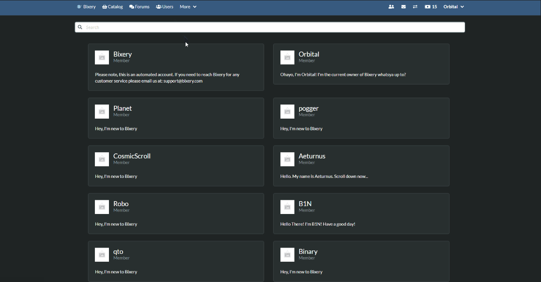Image resolution: width=541 pixels, height=282 pixels.
Task: Open Planet's user profile
Action: tap(123, 109)
